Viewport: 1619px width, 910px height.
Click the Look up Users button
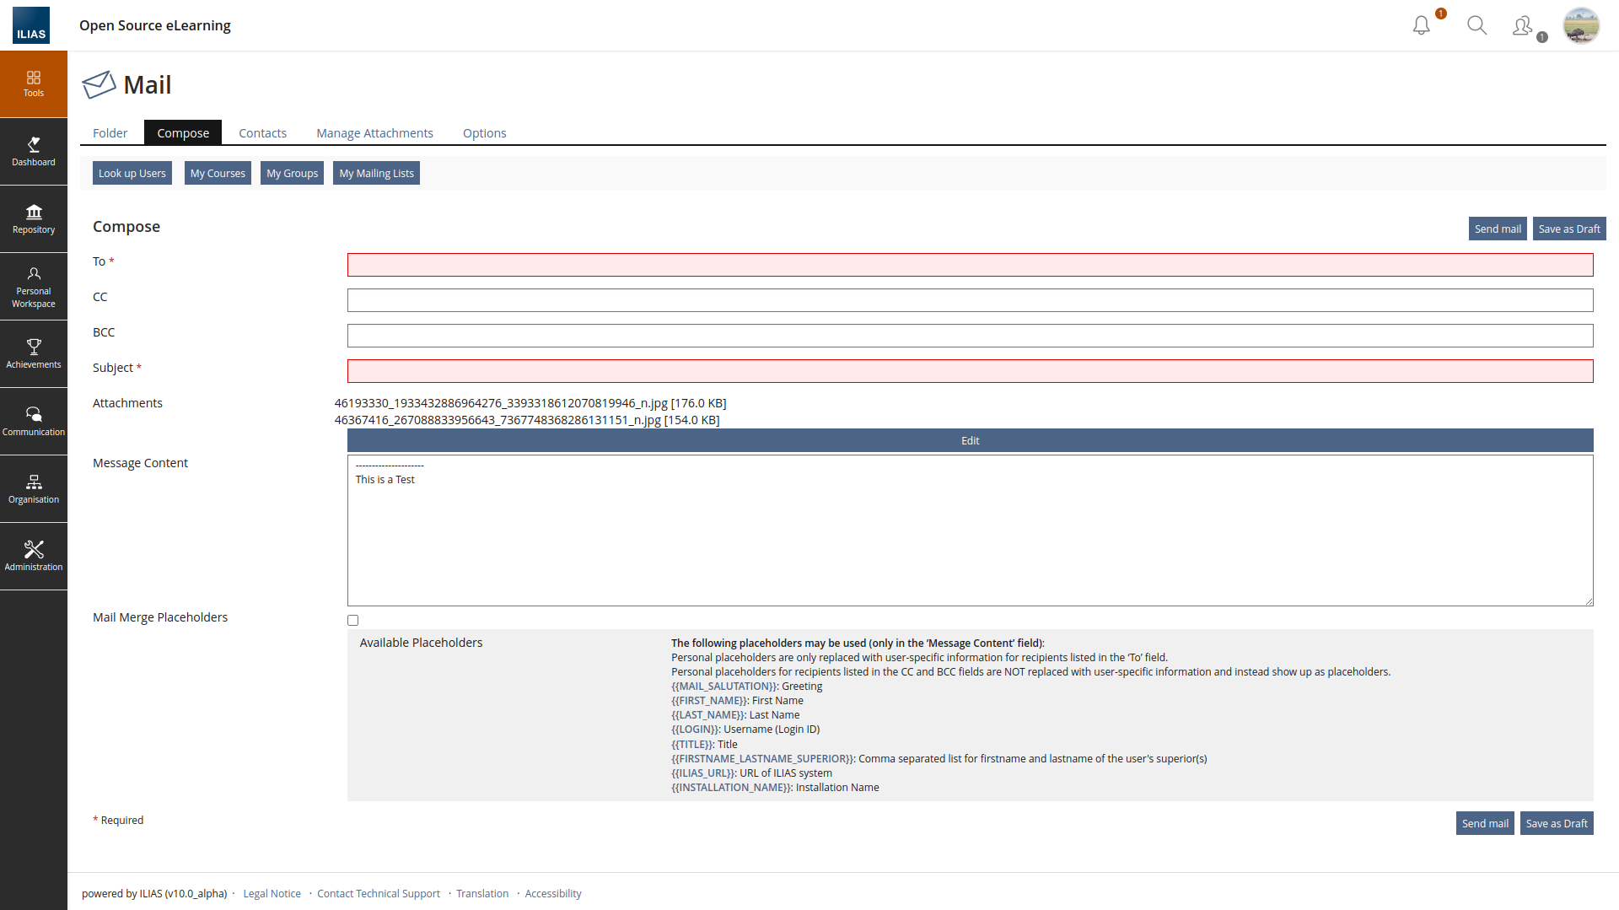tap(132, 174)
